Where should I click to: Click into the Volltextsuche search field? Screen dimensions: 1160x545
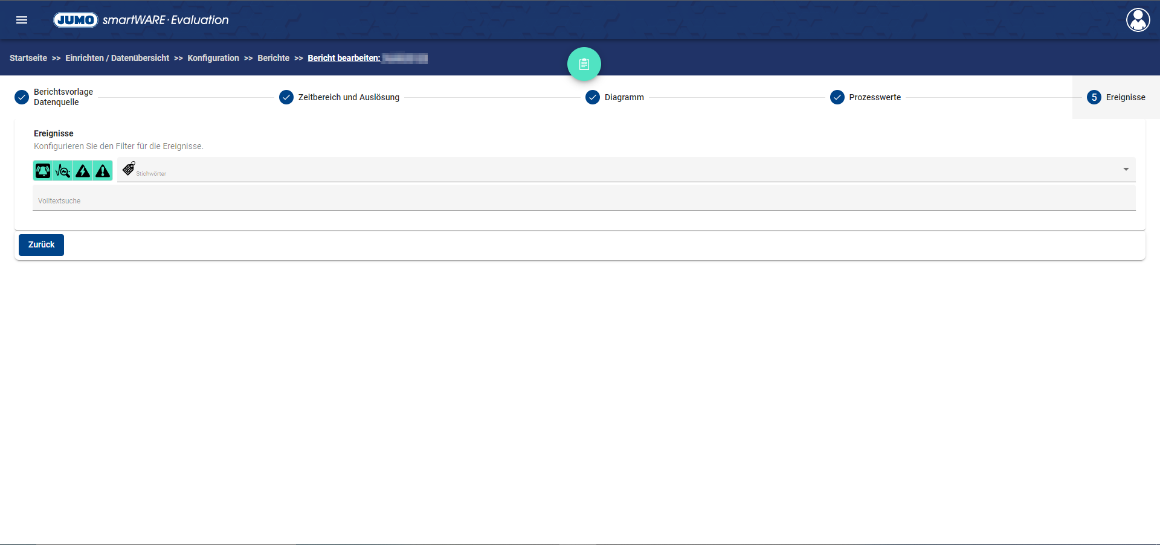pyautogui.click(x=584, y=200)
